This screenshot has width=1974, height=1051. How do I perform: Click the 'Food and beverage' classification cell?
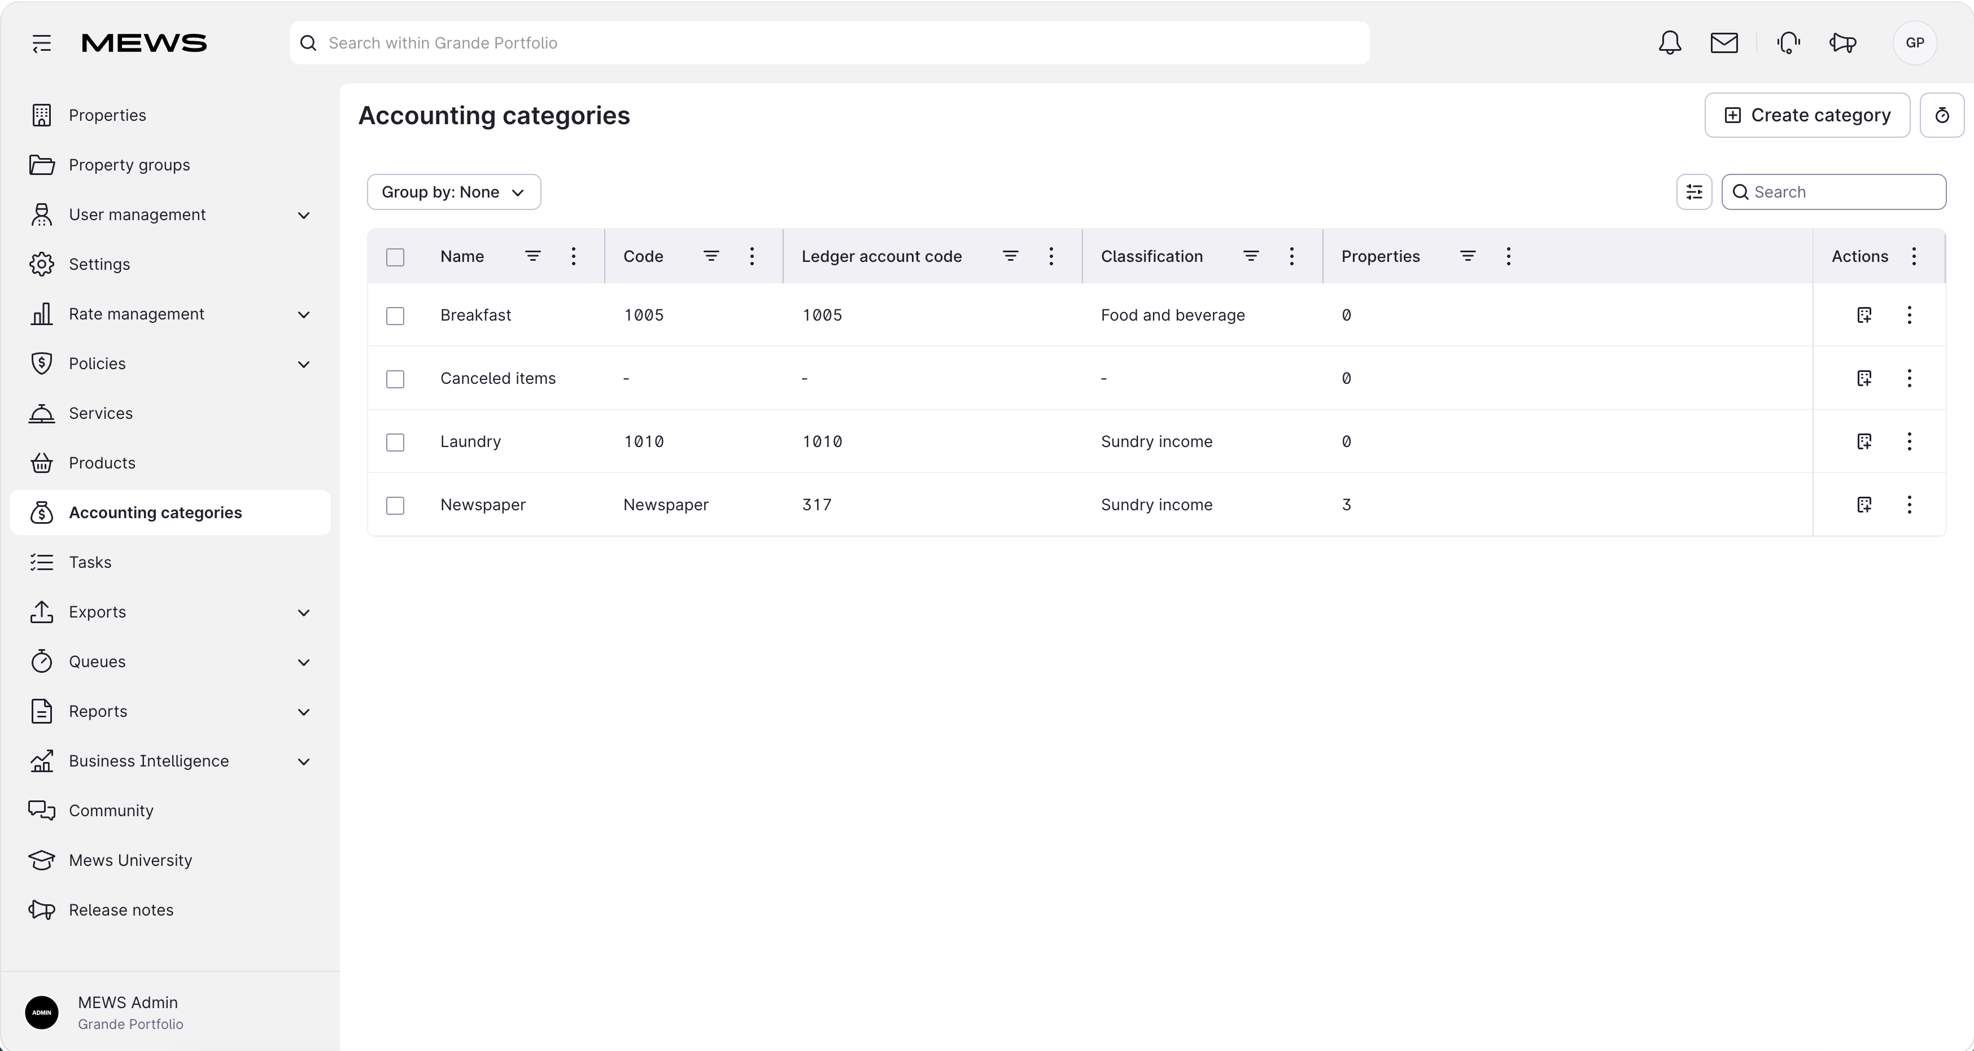[1172, 315]
